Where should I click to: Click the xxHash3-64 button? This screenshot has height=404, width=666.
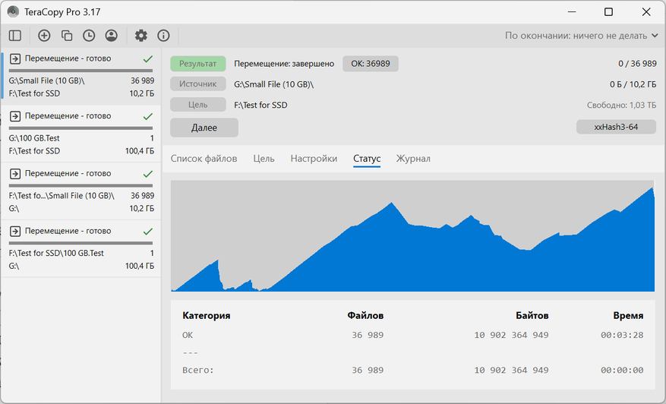coord(616,127)
